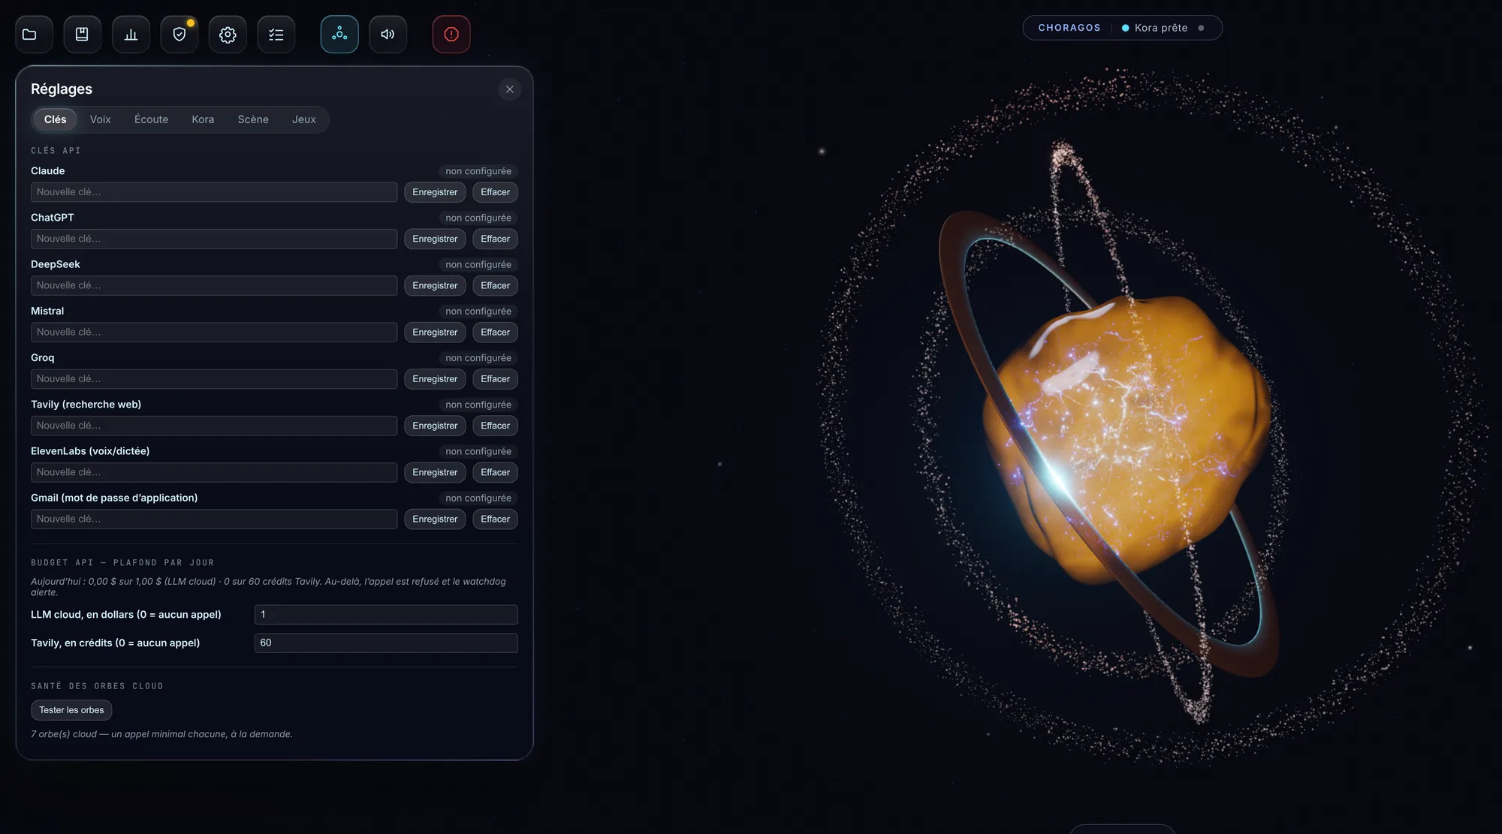This screenshot has width=1502, height=834.
Task: Click Enregistrer for Mistral key
Action: click(x=435, y=332)
